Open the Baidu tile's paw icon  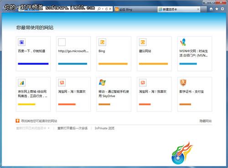point(21,42)
